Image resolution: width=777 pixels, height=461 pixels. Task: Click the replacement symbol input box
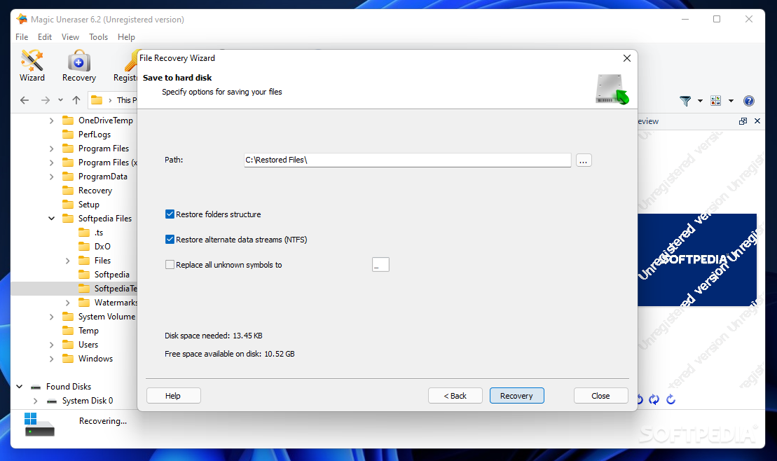click(x=380, y=265)
